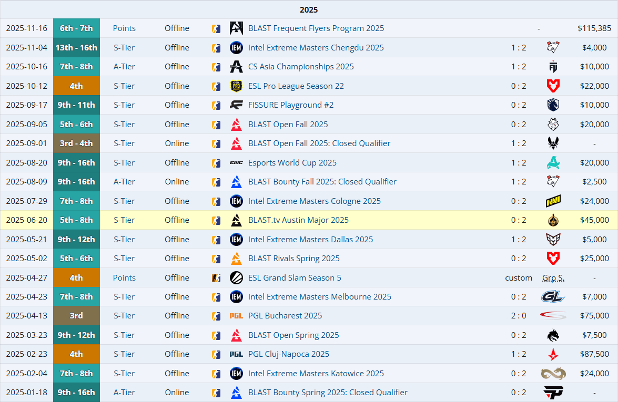The image size is (618, 402).
Task: Open Intel Extreme Masters Dallas 2025 link
Action: [310, 240]
